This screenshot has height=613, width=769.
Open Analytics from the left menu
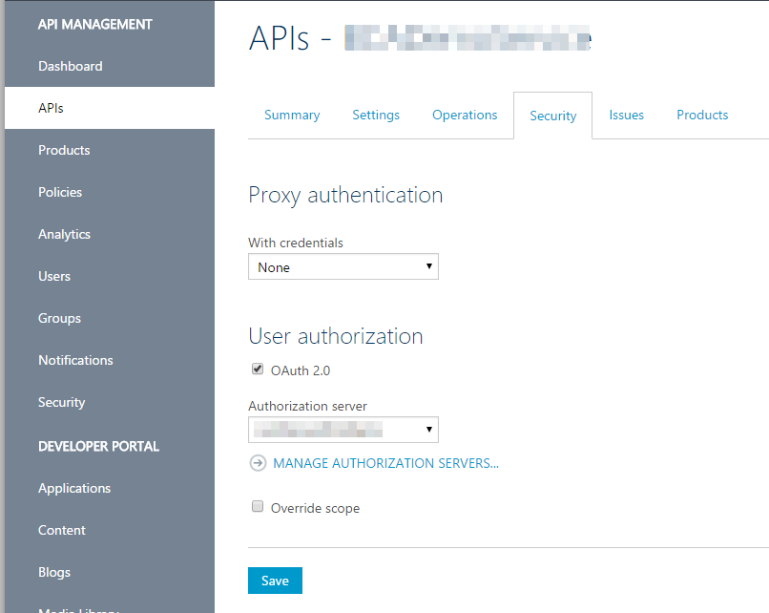point(64,234)
